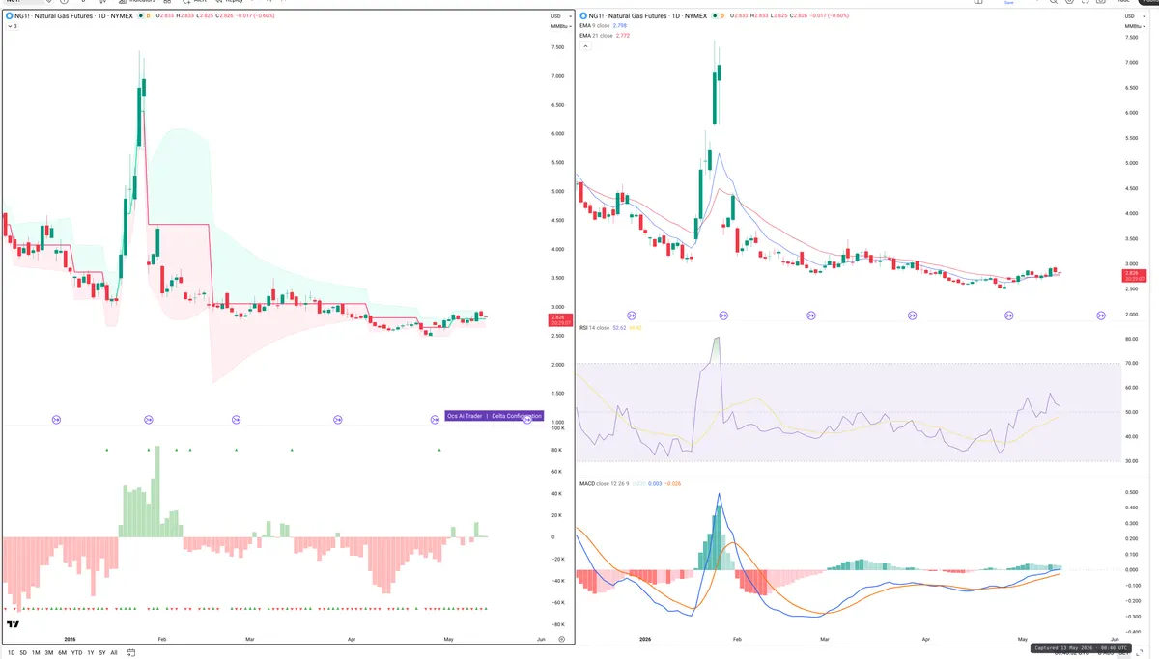Open left chart settings gear icon
Viewport: 1159px width, 659px height.
561,640
